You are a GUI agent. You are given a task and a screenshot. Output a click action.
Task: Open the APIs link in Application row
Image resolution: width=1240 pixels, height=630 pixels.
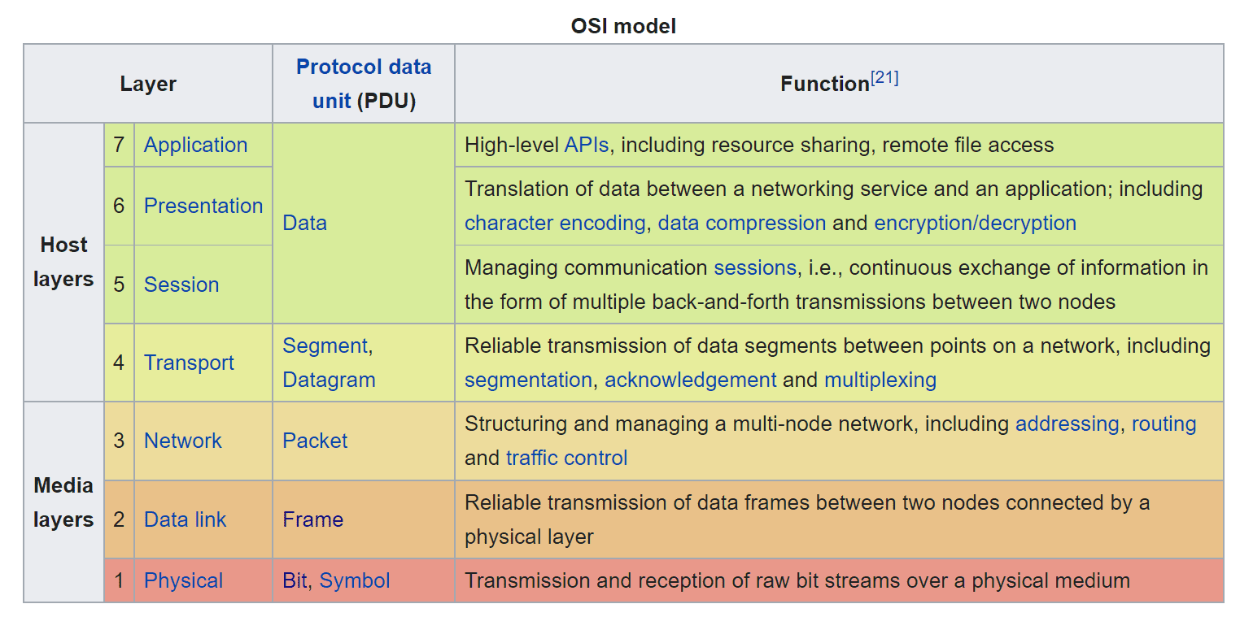(586, 145)
